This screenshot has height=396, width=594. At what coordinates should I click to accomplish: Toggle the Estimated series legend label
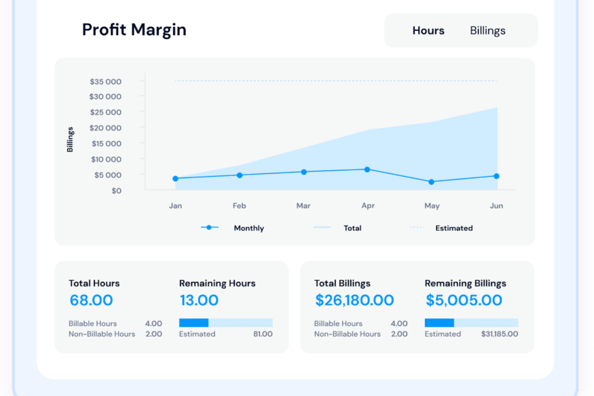[454, 228]
